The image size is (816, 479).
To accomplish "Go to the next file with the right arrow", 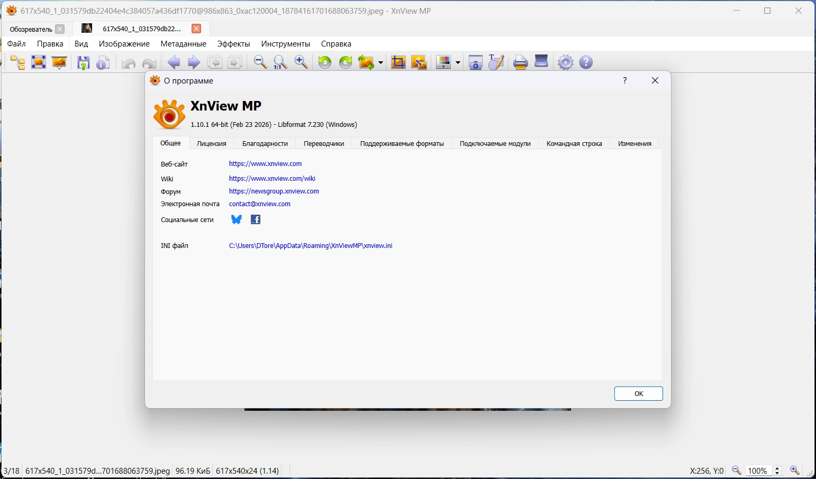I will tap(194, 62).
